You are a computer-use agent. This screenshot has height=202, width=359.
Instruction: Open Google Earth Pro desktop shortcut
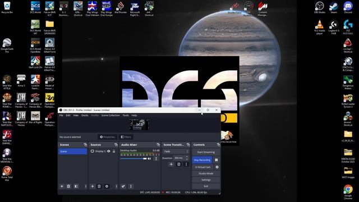pos(7,45)
